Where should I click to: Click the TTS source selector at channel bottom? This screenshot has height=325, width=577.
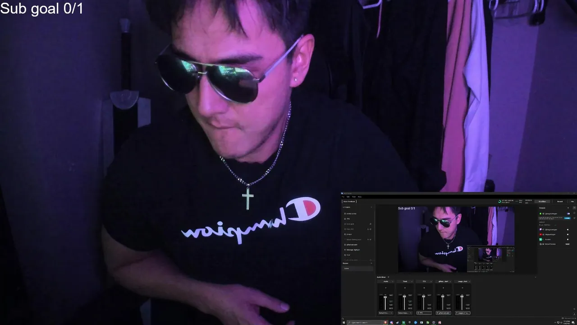click(x=424, y=313)
